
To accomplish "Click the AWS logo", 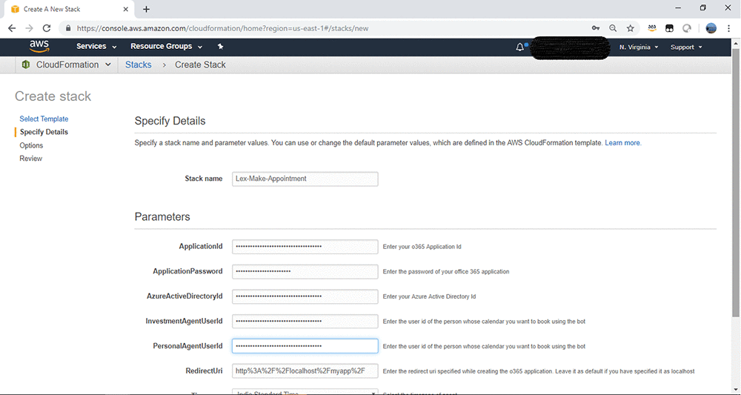I will pos(39,46).
